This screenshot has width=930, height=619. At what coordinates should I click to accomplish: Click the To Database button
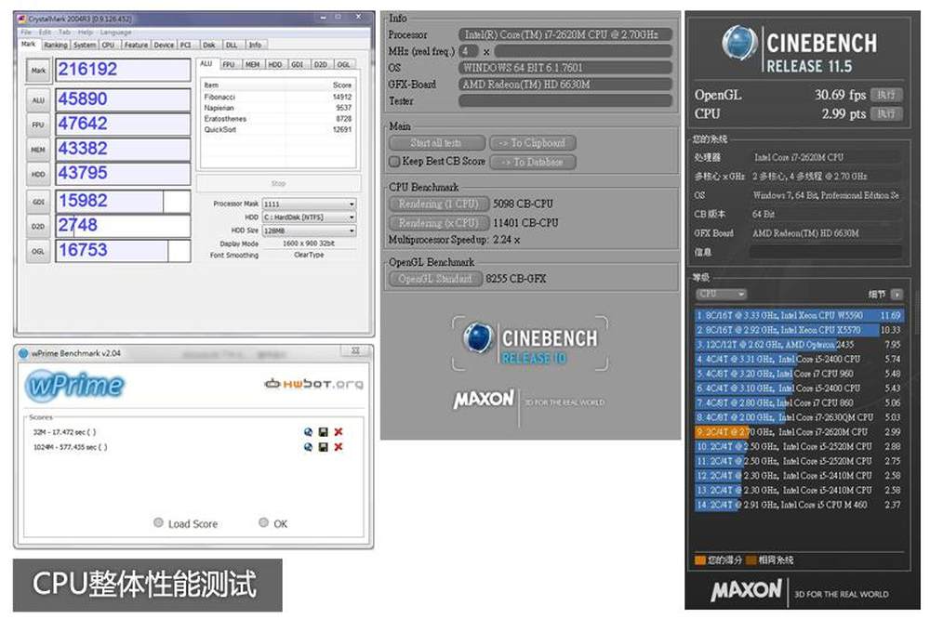coord(533,162)
